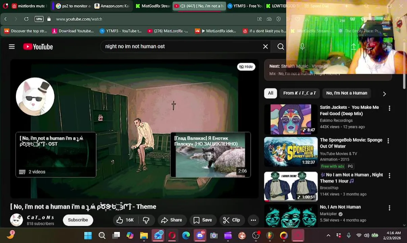The image size is (407, 243).
Task: Save the video to a playlist
Action: 203,220
